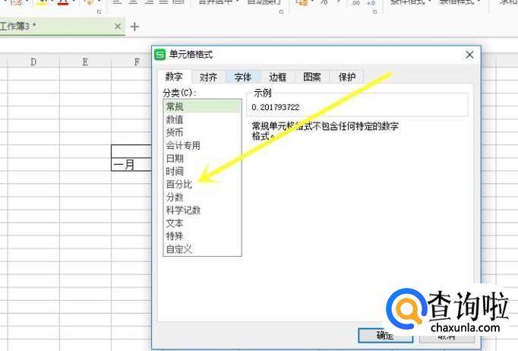
Task: Open the 字体 tab
Action: click(243, 77)
